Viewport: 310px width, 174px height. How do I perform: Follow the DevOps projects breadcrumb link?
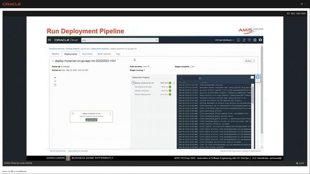[x=73, y=48]
